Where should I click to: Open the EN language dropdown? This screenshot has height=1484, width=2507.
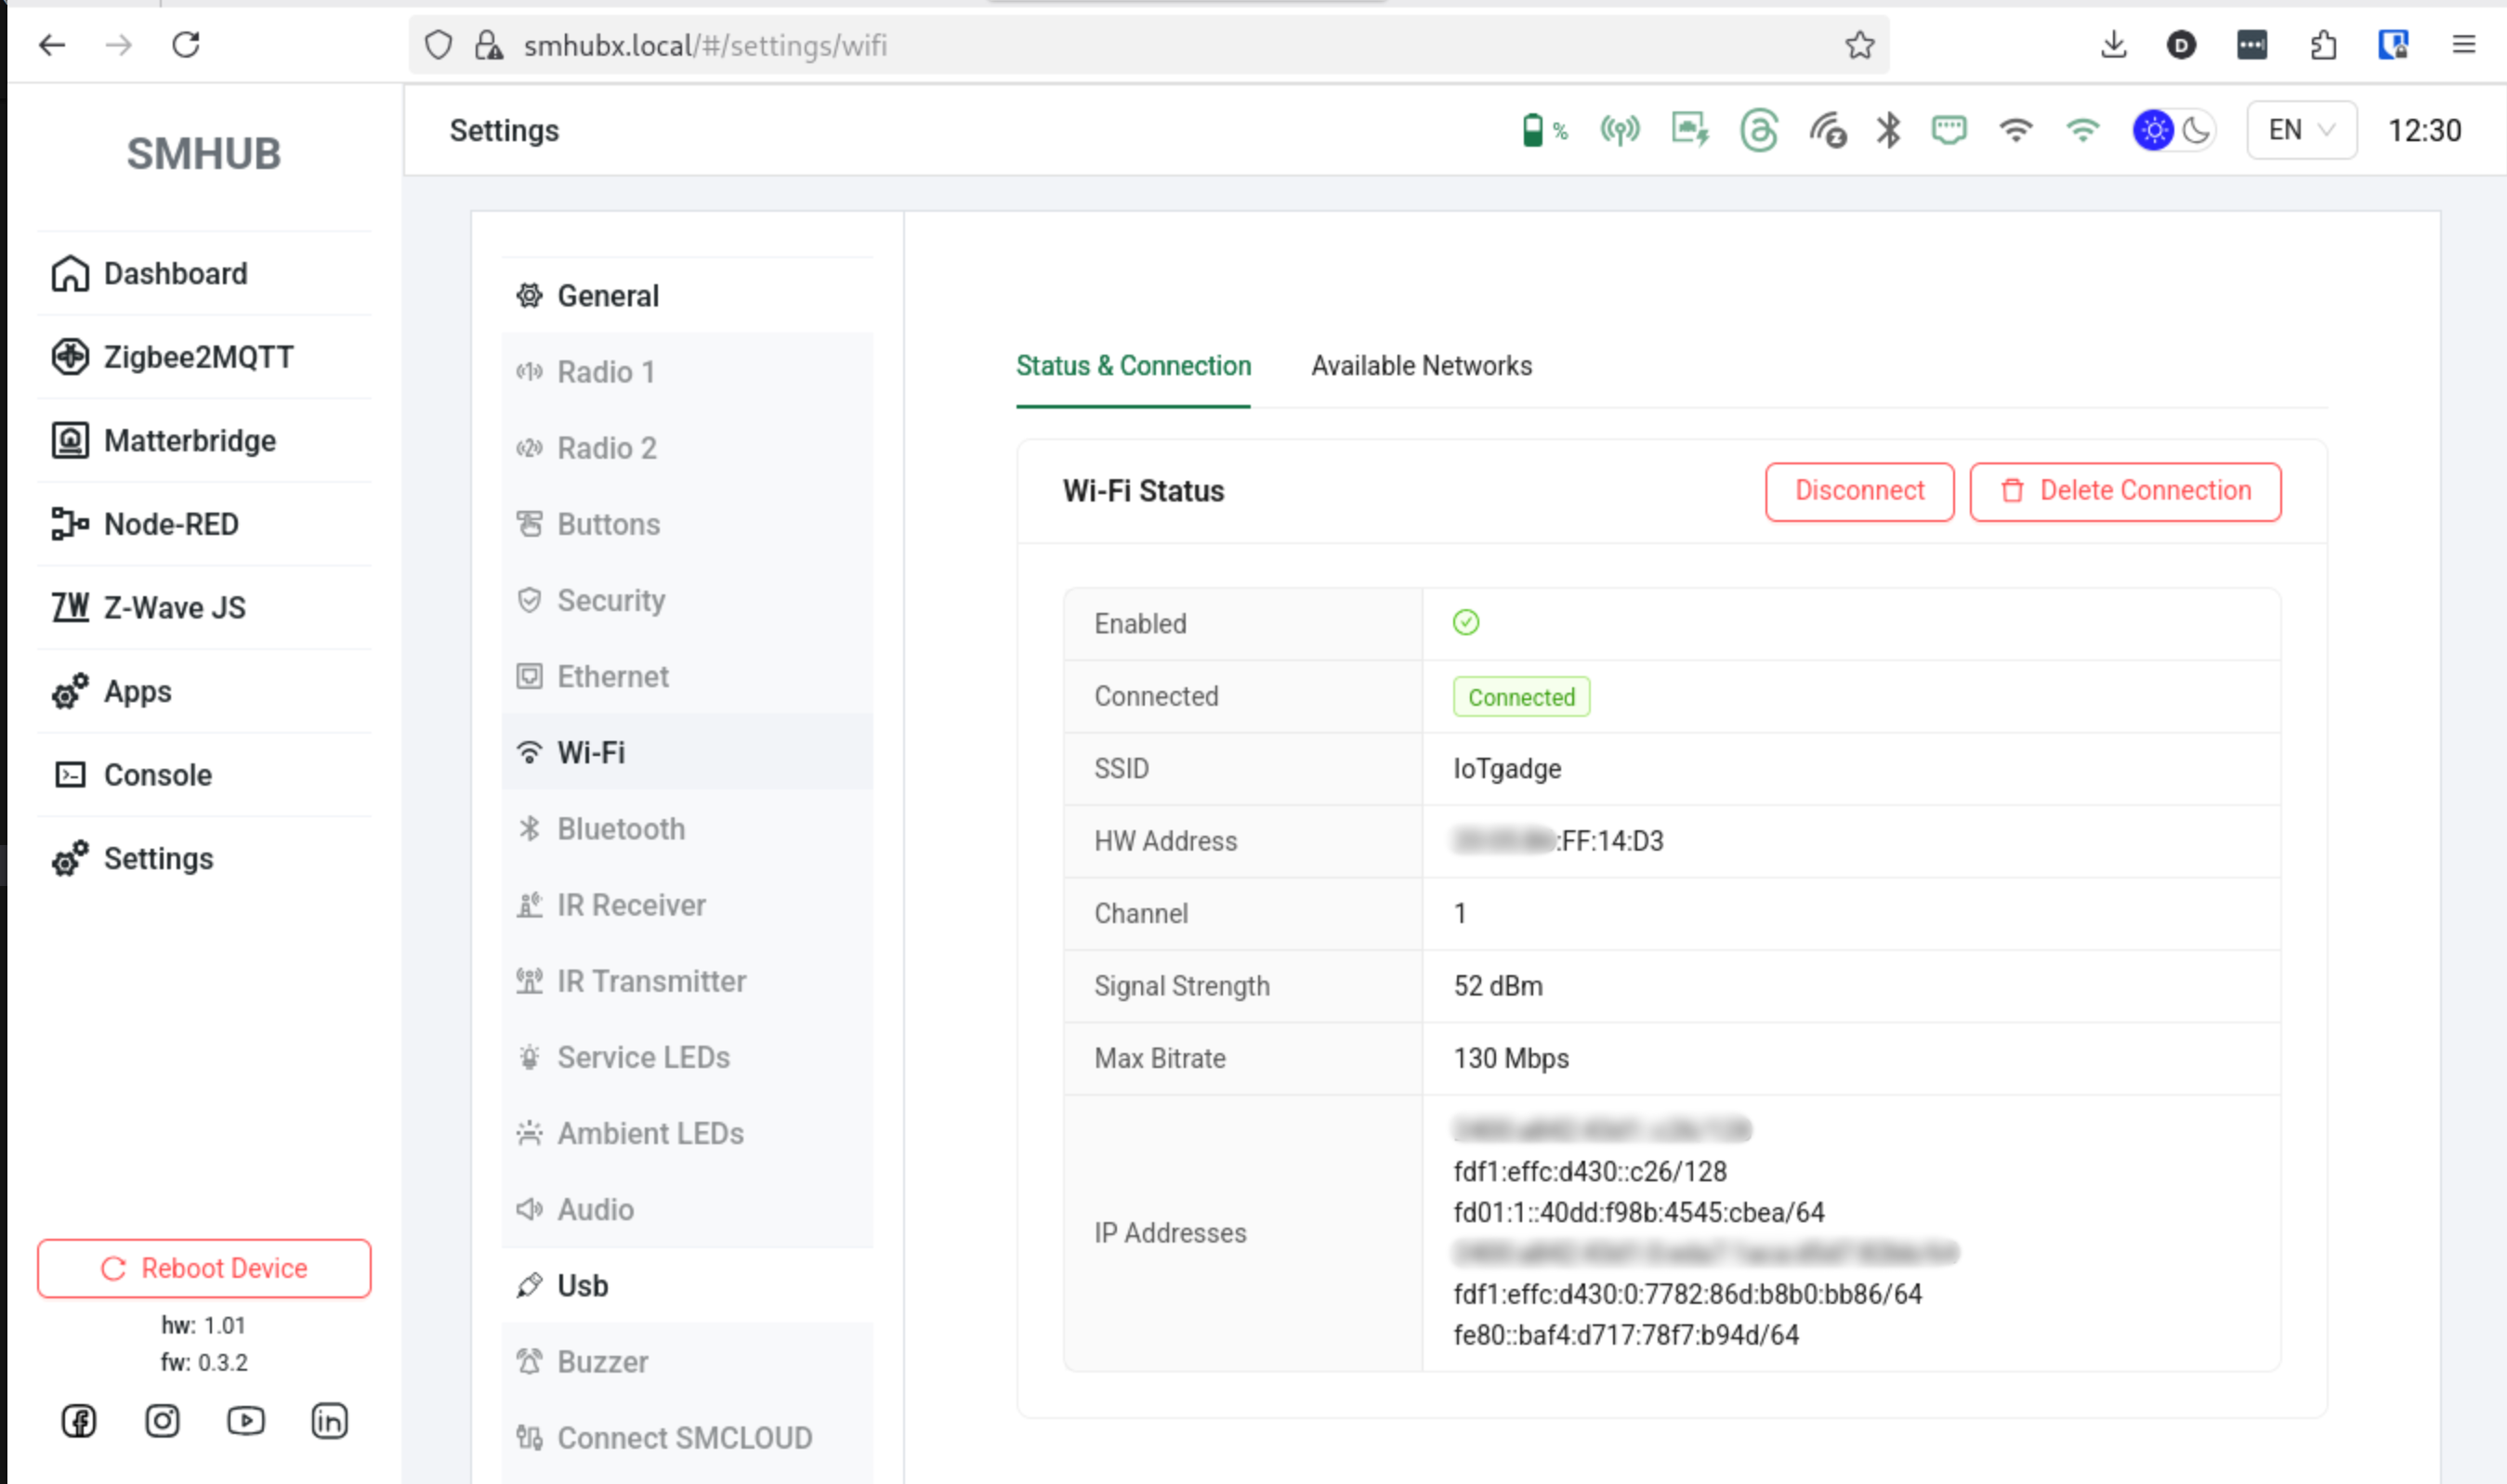[2300, 130]
